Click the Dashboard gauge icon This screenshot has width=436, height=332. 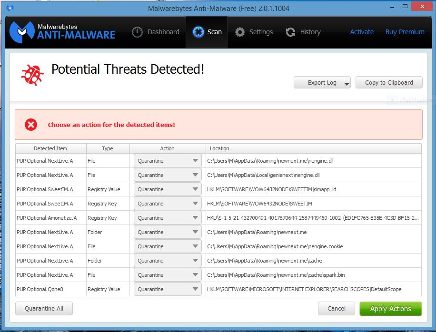(137, 32)
